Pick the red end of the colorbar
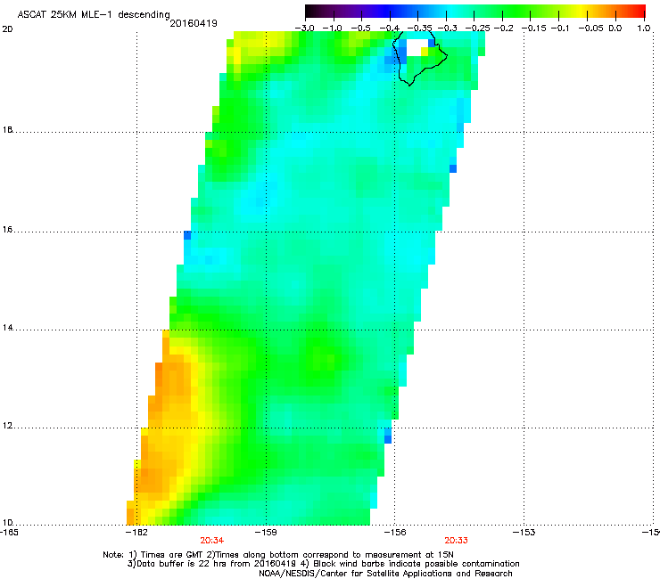 pyautogui.click(x=639, y=11)
